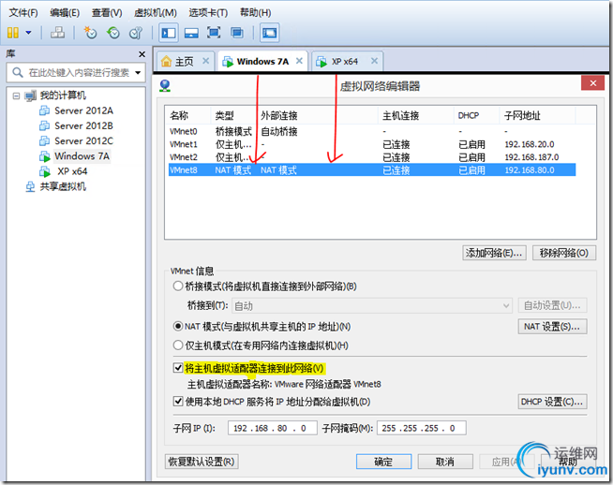Viewport: 613px width, 485px height.
Task: Select the VMnet0 row in network list
Action: pyautogui.click(x=372, y=132)
